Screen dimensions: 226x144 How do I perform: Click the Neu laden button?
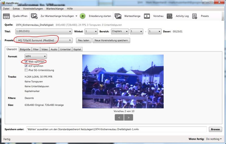tap(84, 40)
